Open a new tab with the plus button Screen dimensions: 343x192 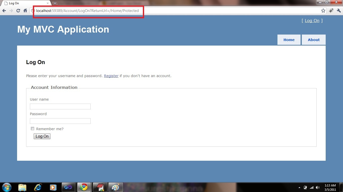(55, 3)
